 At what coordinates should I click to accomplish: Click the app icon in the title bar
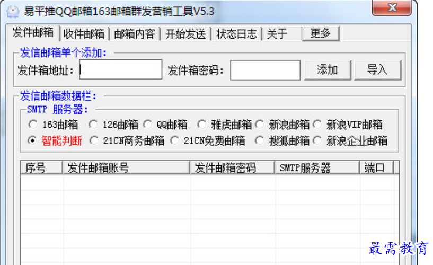point(13,11)
